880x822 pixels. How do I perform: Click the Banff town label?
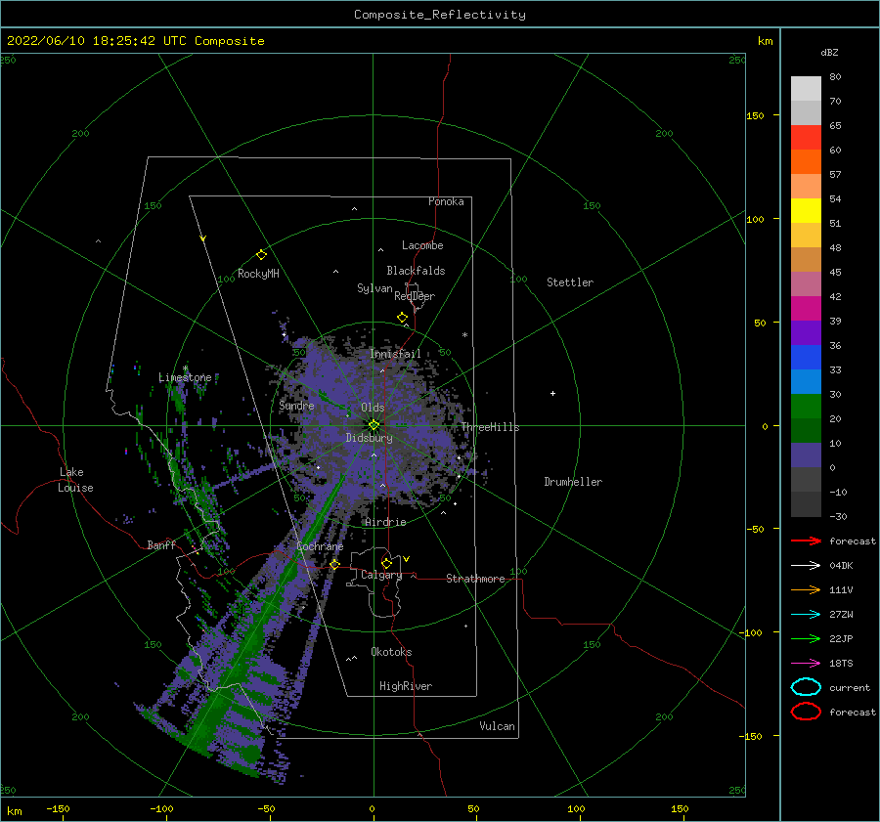(x=161, y=545)
